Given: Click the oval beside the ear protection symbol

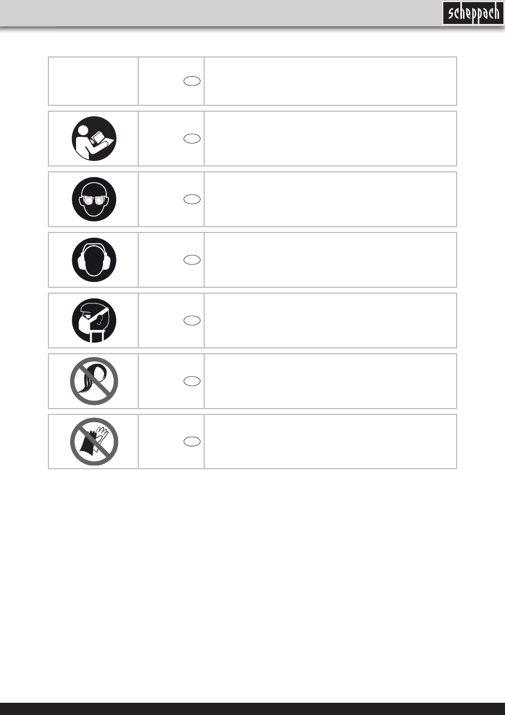Looking at the screenshot, I should (x=192, y=260).
